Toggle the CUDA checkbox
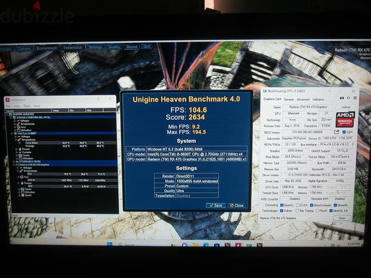Image resolution: width=371 pixels, height=278 pixels. tap(298, 205)
